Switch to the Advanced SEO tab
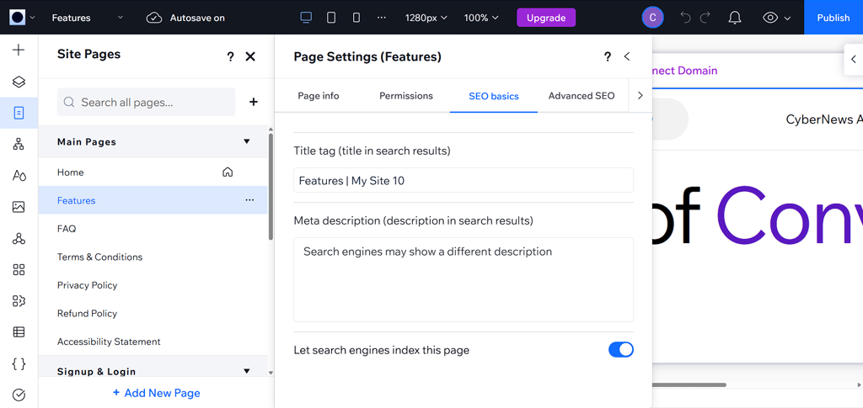This screenshot has height=408, width=863. point(582,96)
